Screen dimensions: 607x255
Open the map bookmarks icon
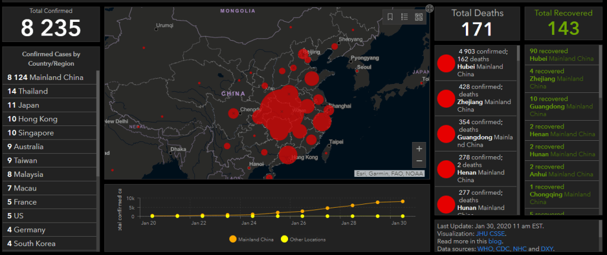[x=391, y=17]
